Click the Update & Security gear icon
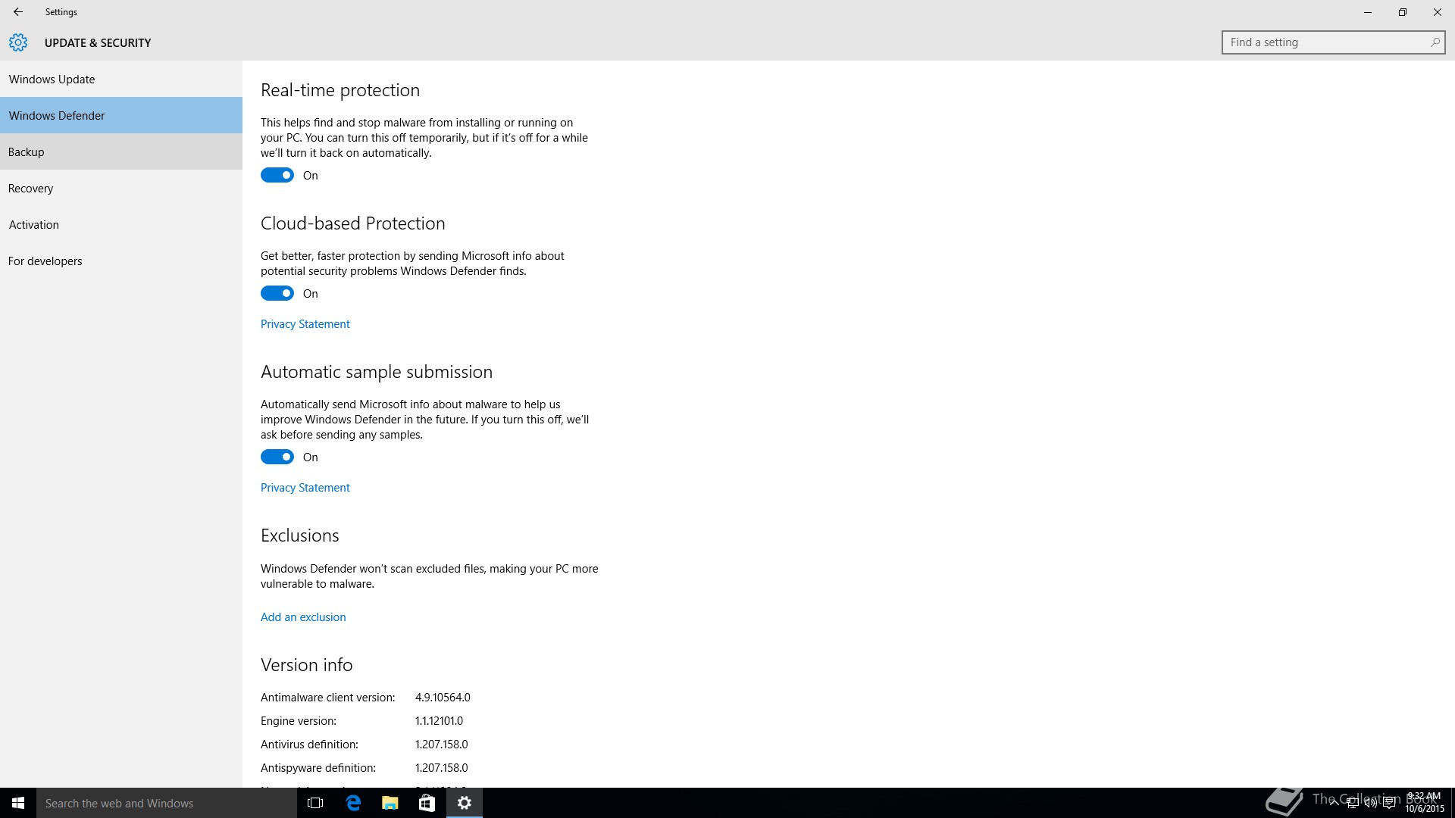Viewport: 1455px width, 818px height. pos(18,42)
